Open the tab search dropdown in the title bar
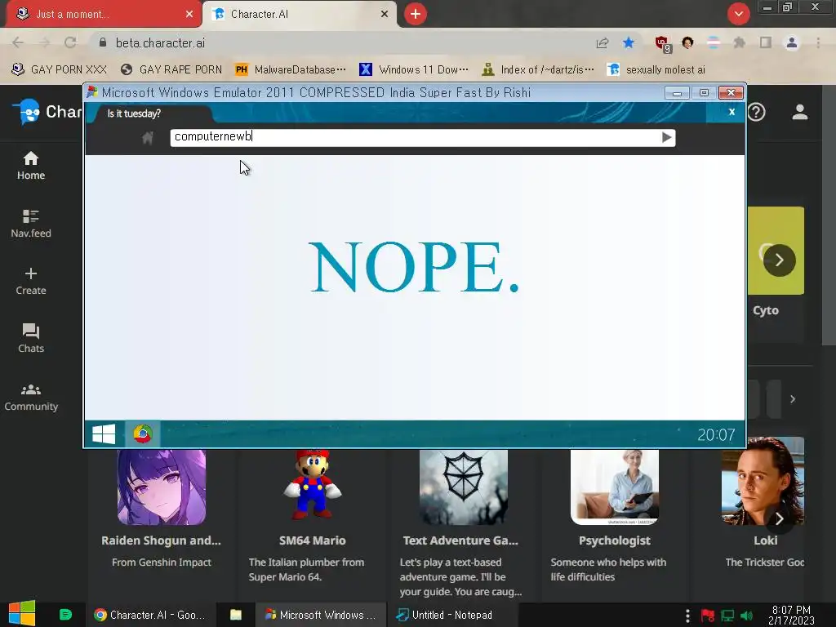 738,14
